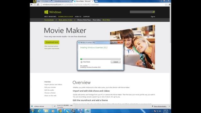Viewport: 201px width, 113px height.
Task: Click the Sign in link
Action: click(x=153, y=17)
